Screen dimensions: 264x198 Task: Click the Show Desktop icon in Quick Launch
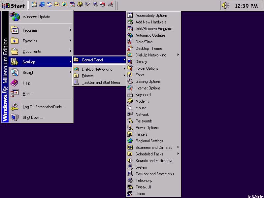pos(34,5)
